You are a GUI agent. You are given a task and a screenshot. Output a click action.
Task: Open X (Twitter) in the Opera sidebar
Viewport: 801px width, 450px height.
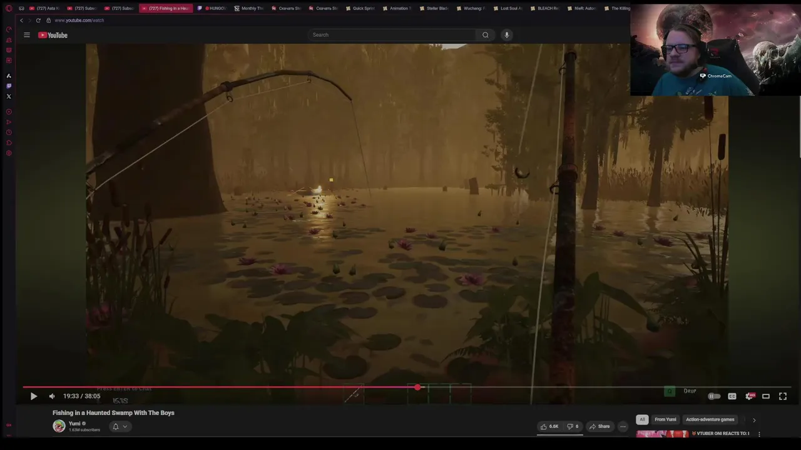click(9, 96)
